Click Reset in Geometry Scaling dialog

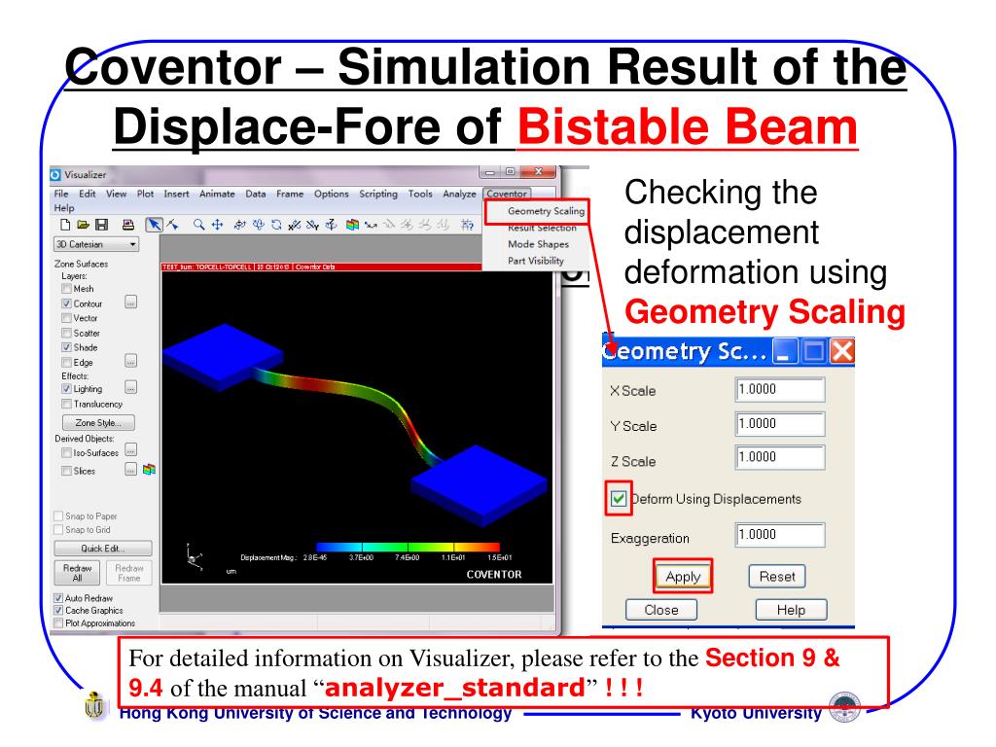point(777,576)
